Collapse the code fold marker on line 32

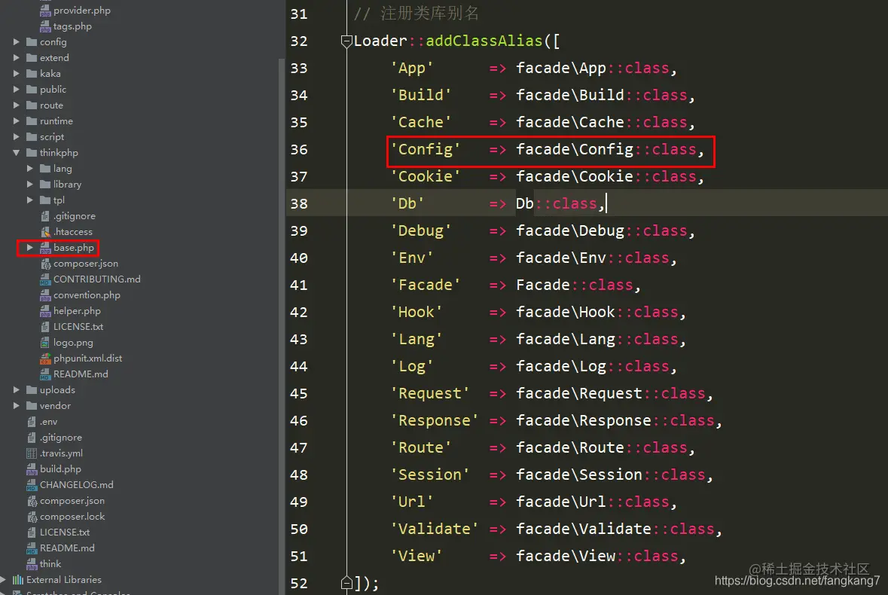[x=346, y=41]
